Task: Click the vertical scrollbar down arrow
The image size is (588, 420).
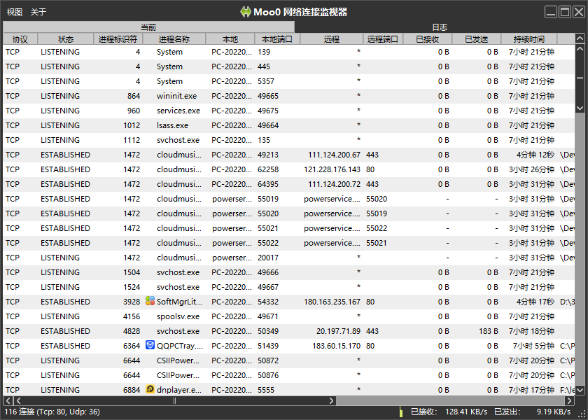Action: click(x=580, y=108)
